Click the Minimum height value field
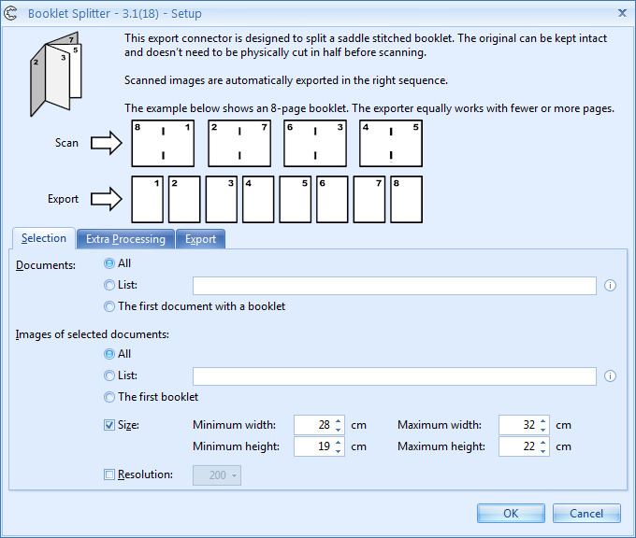The image size is (636, 538). point(313,446)
